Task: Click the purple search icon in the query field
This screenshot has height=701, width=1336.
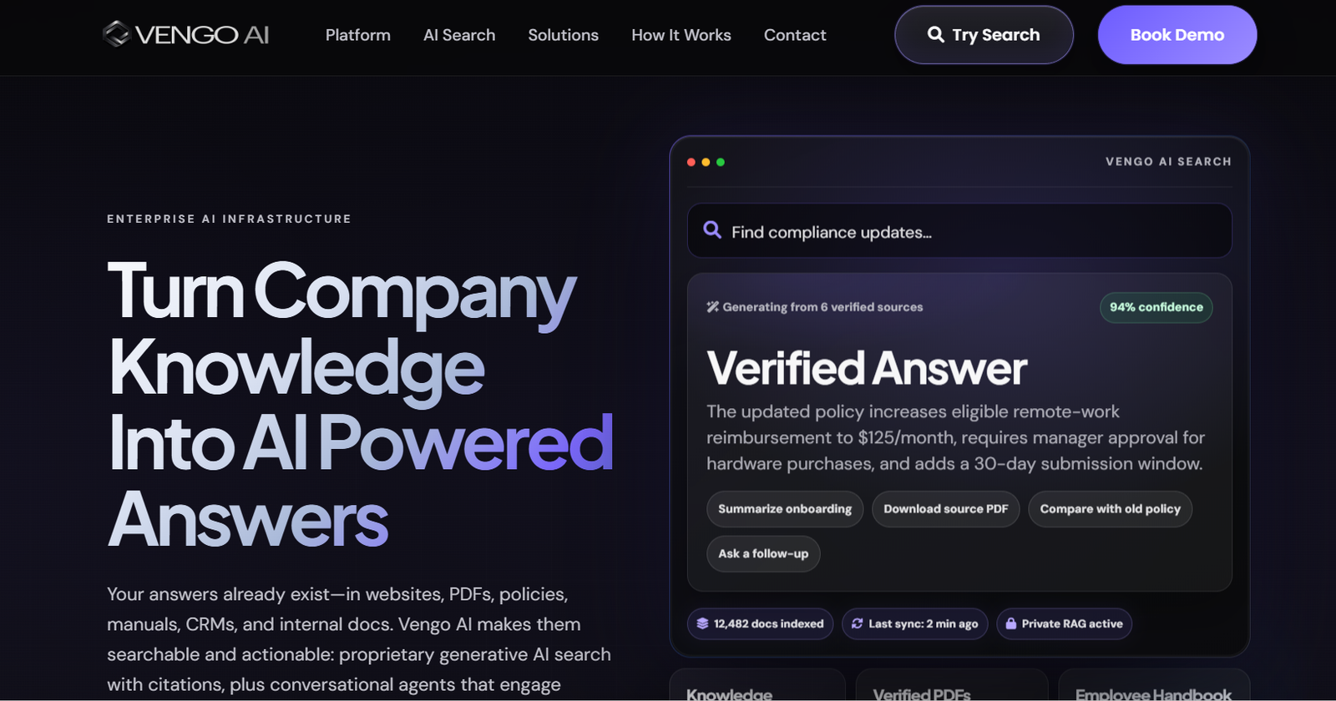Action: click(x=712, y=230)
